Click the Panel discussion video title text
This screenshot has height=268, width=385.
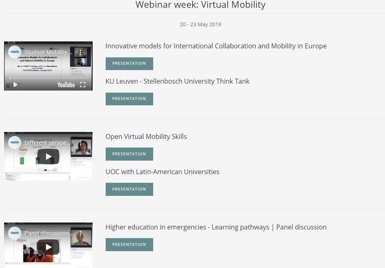point(48,233)
